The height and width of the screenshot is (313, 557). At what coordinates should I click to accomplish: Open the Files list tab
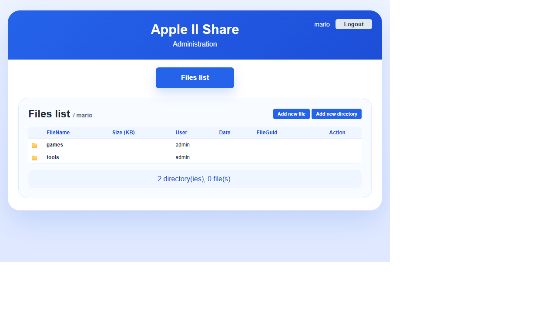pos(195,78)
